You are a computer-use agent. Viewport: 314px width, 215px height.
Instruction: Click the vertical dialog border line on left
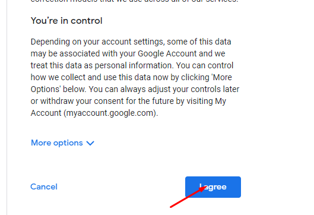pos(7,107)
